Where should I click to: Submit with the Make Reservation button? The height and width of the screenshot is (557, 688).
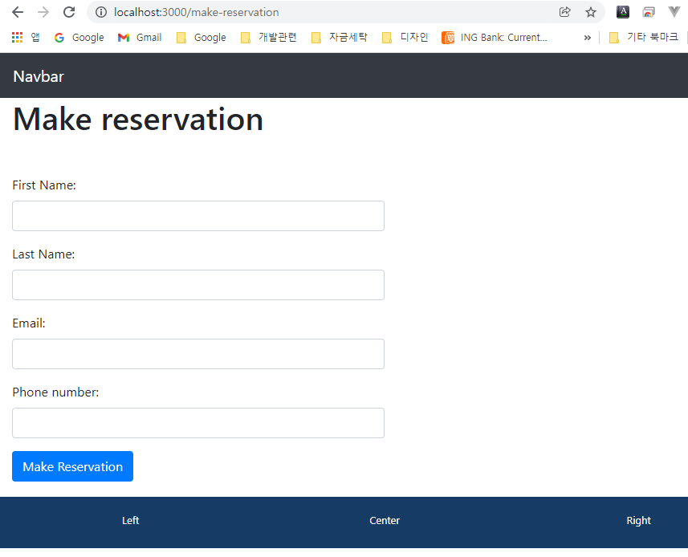73,466
